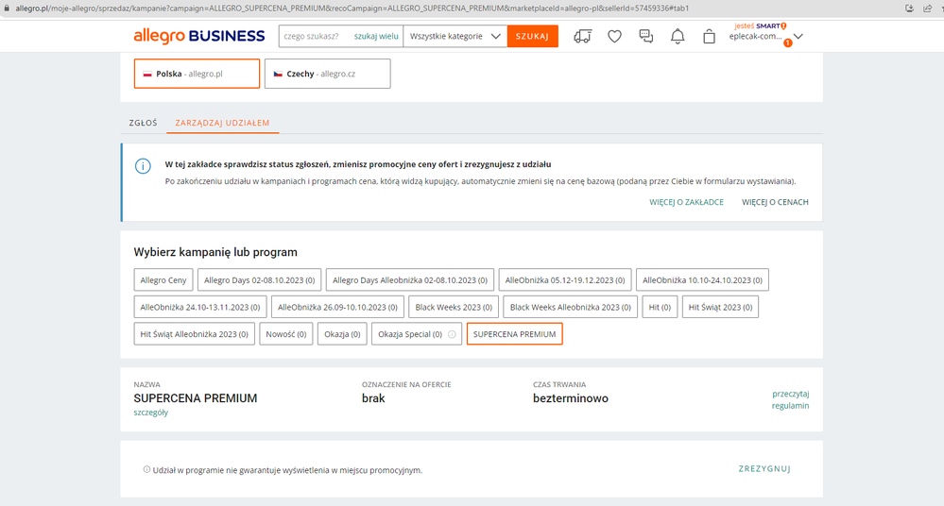
Task: Select the Polska allegro.pl marketplace
Action: (197, 74)
